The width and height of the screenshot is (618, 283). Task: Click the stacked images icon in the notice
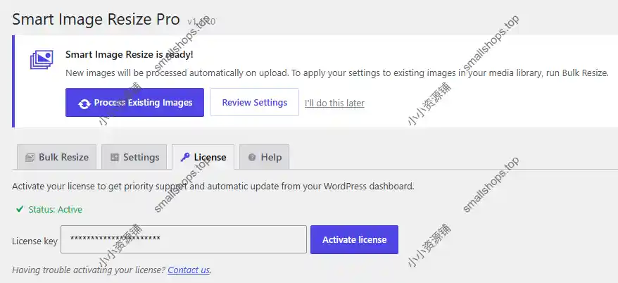pyautogui.click(x=42, y=60)
